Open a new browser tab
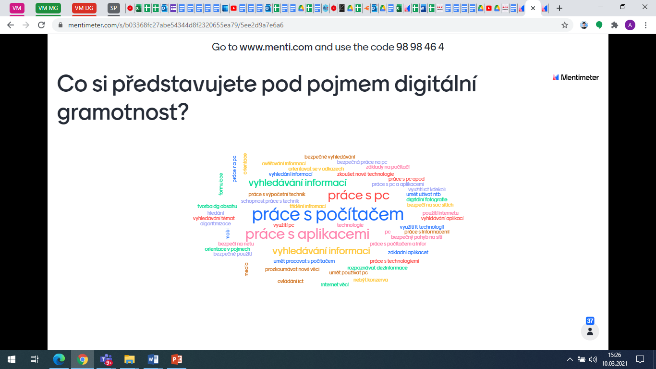 559,8
